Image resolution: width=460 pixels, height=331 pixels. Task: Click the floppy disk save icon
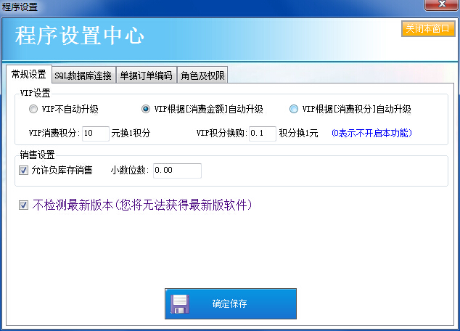180,303
